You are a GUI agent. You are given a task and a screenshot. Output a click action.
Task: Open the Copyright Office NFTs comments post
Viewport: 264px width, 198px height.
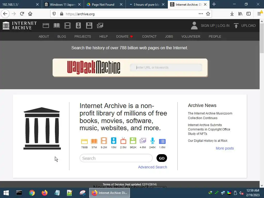click(x=209, y=129)
